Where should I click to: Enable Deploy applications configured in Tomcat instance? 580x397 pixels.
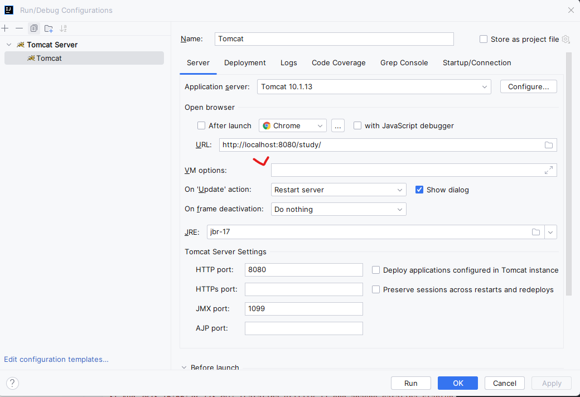point(376,270)
